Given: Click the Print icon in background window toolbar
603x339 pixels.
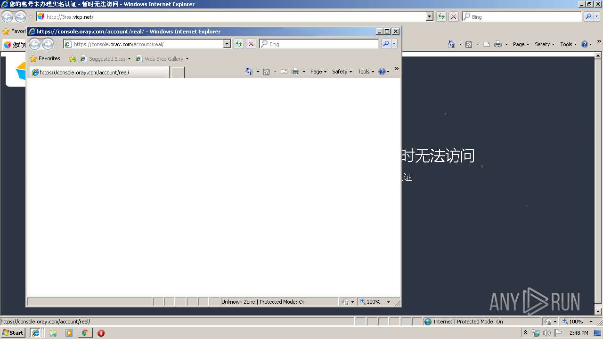Looking at the screenshot, I should 498,44.
